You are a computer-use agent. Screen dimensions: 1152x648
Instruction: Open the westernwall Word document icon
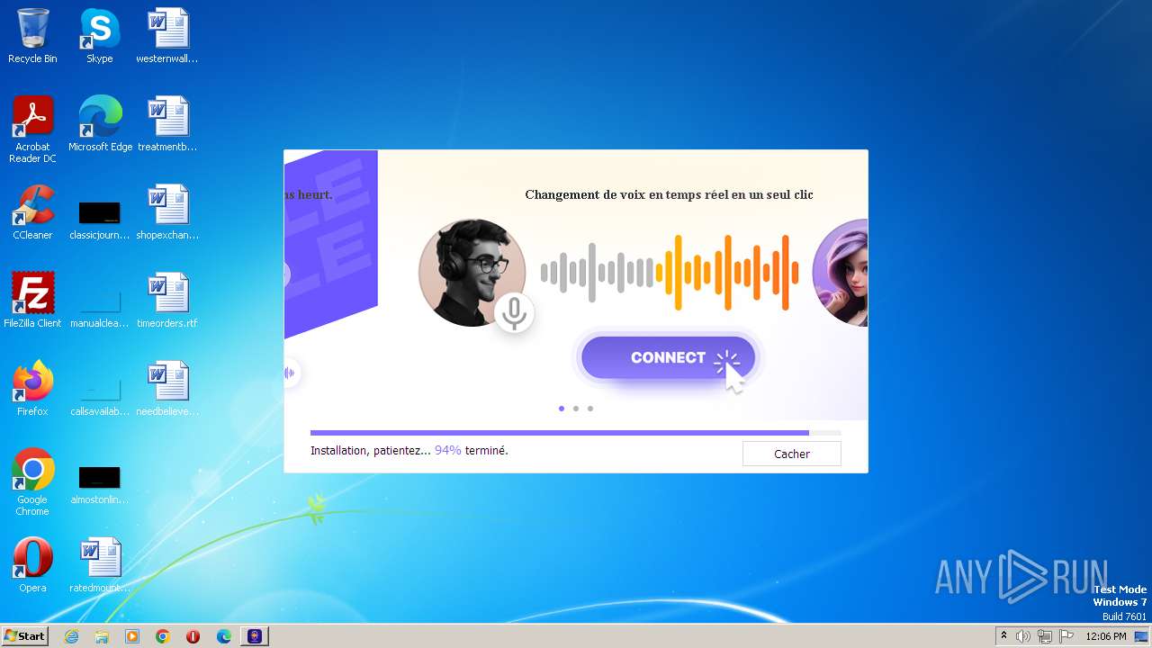(x=167, y=36)
